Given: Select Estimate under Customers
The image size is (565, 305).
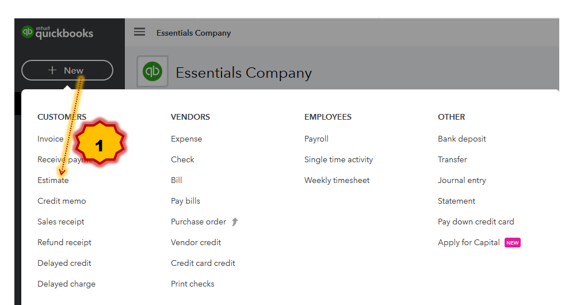Looking at the screenshot, I should point(53,180).
